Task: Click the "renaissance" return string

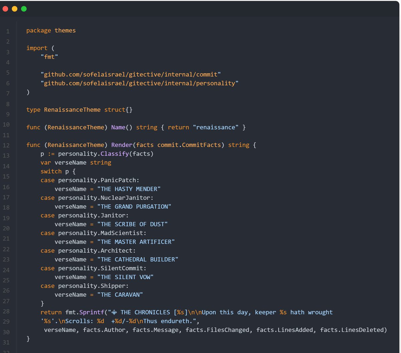Action: (x=216, y=127)
